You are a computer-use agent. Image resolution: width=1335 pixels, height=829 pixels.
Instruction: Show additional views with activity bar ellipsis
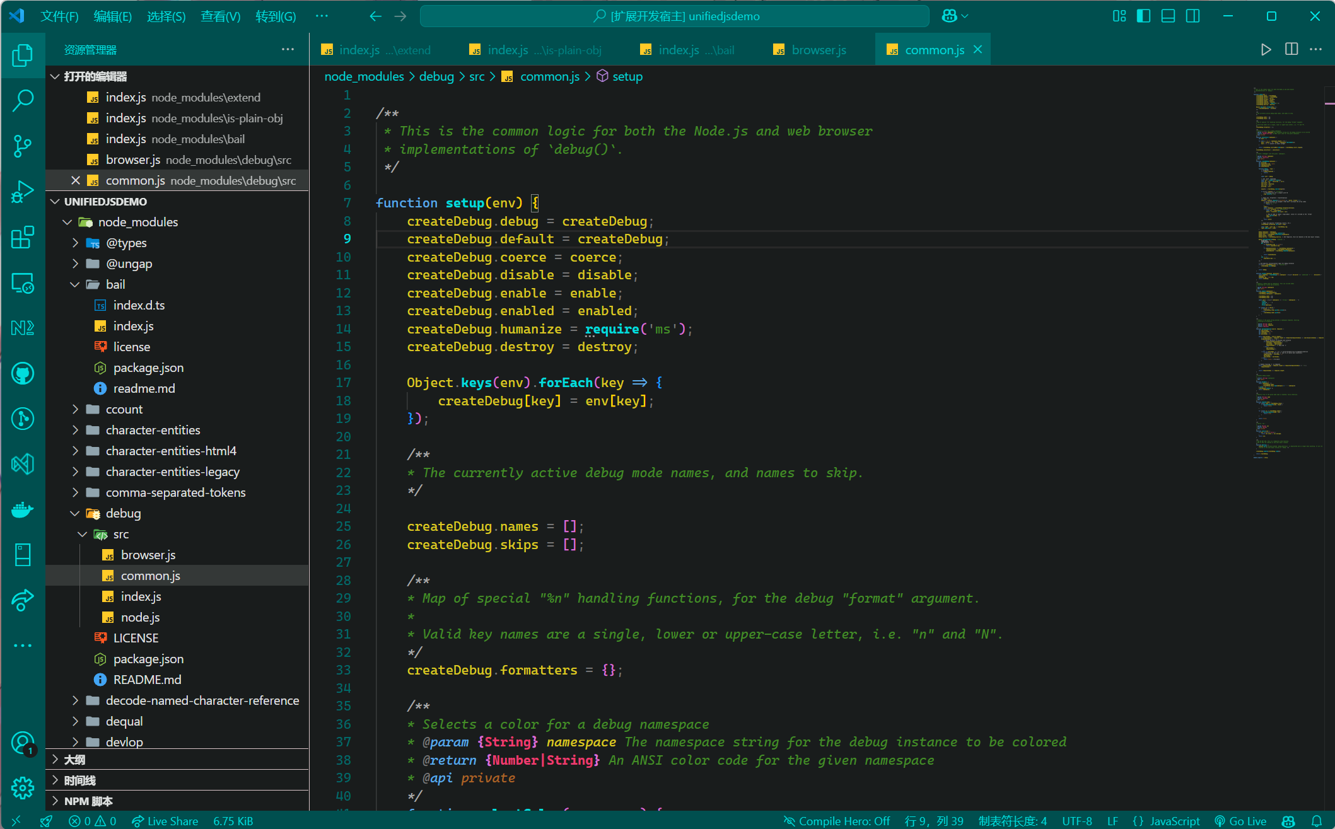click(23, 646)
